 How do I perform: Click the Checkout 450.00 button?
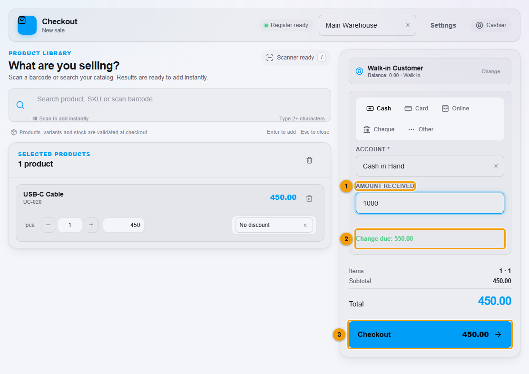[x=430, y=335]
